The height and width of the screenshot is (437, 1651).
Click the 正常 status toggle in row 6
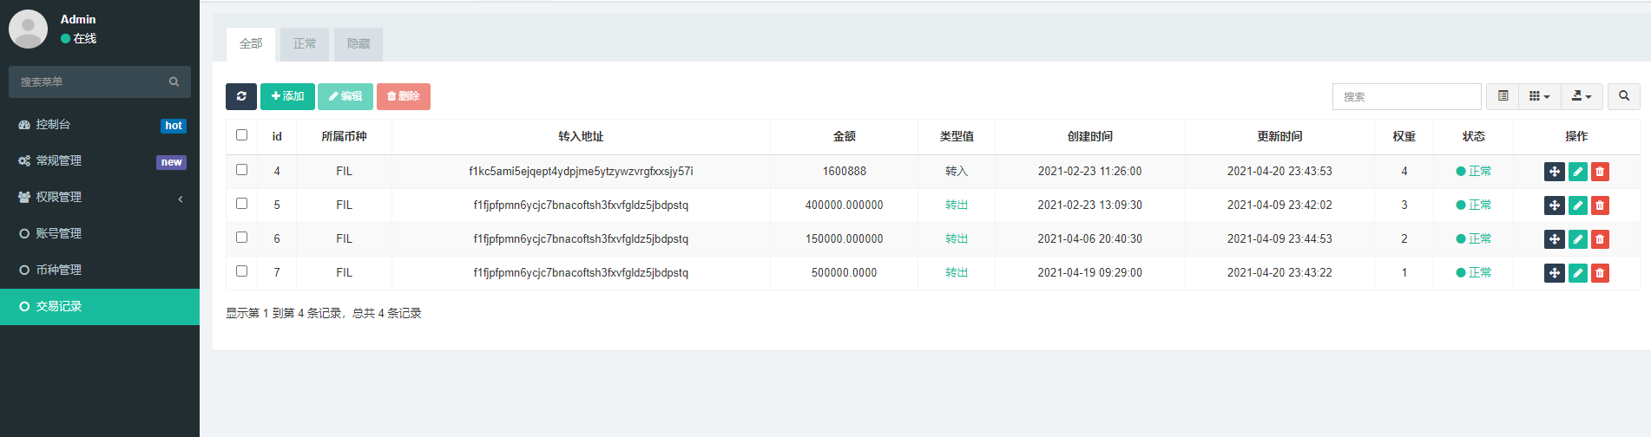tap(1473, 239)
